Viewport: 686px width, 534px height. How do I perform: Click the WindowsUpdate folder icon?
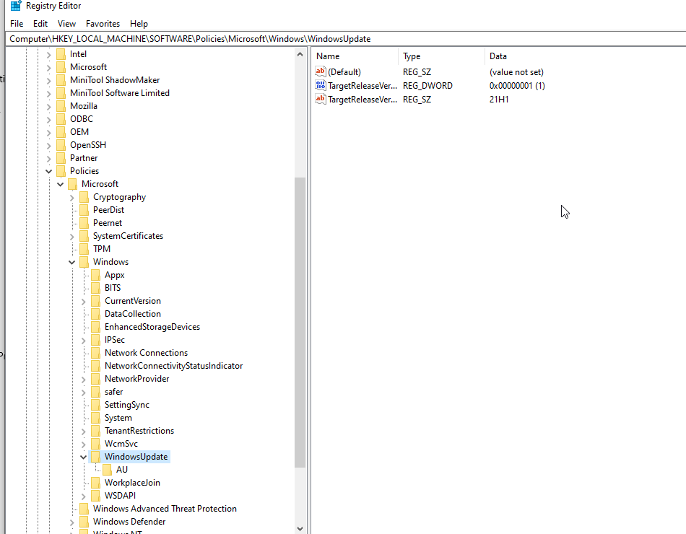(96, 457)
